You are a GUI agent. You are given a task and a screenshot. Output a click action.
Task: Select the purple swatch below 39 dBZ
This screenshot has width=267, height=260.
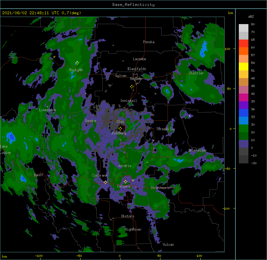(243, 105)
